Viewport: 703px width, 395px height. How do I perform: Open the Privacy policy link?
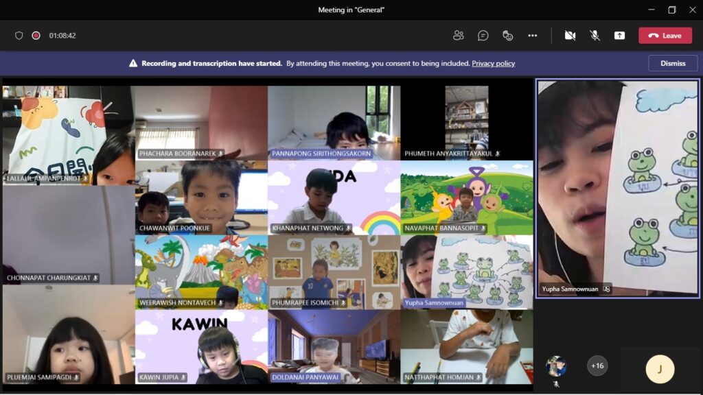pos(493,64)
